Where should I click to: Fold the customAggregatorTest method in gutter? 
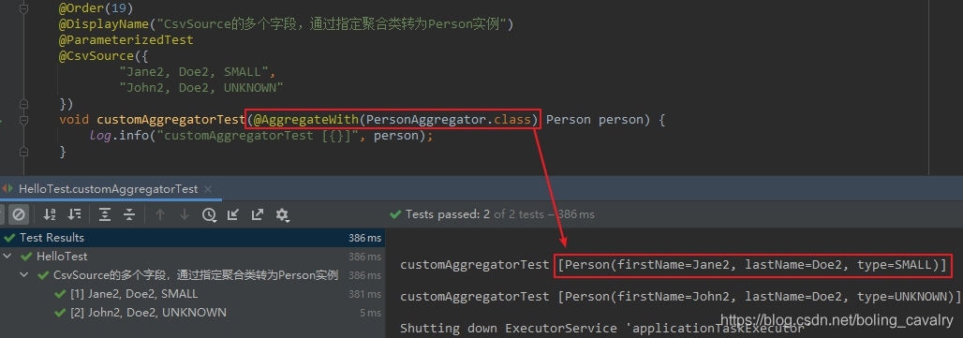[24, 120]
